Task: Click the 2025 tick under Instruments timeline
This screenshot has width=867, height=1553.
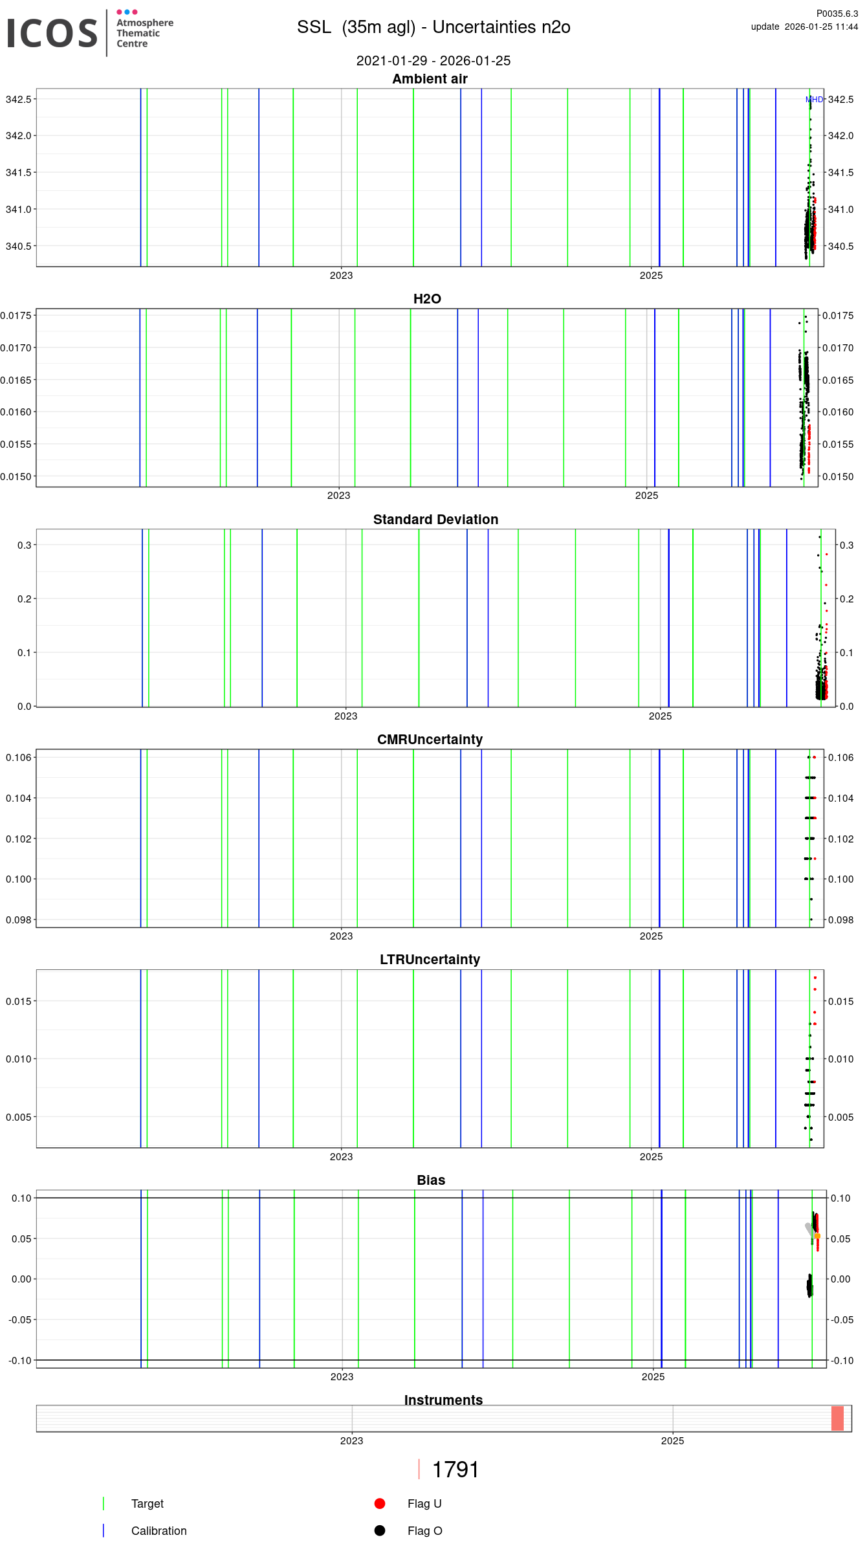Action: 672,1440
